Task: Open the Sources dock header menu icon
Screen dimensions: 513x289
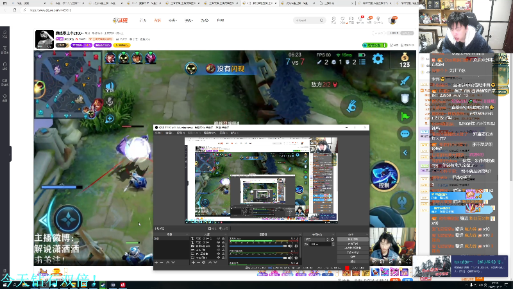Action: tap(226, 234)
